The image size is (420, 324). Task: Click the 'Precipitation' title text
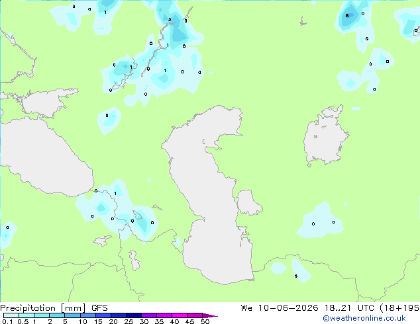[28, 308]
